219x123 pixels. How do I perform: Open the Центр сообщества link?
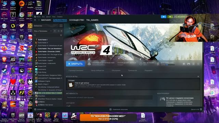[97, 70]
